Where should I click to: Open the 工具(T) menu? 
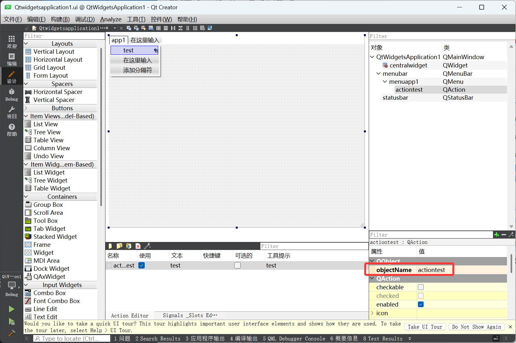136,19
